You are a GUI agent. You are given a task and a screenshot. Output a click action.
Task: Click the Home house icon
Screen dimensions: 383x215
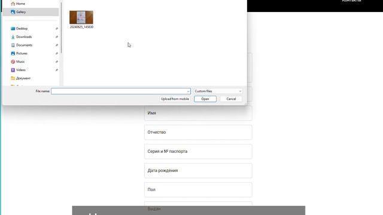[13, 4]
